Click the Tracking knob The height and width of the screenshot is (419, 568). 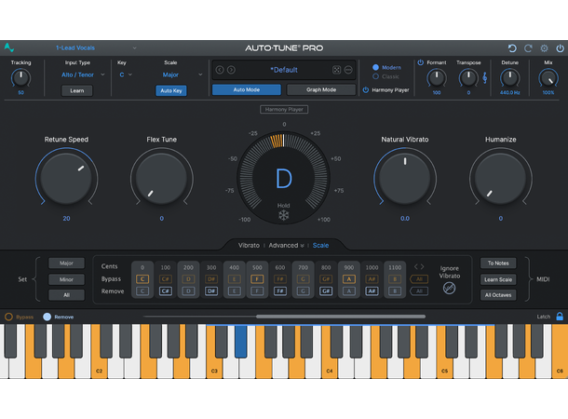pos(21,78)
